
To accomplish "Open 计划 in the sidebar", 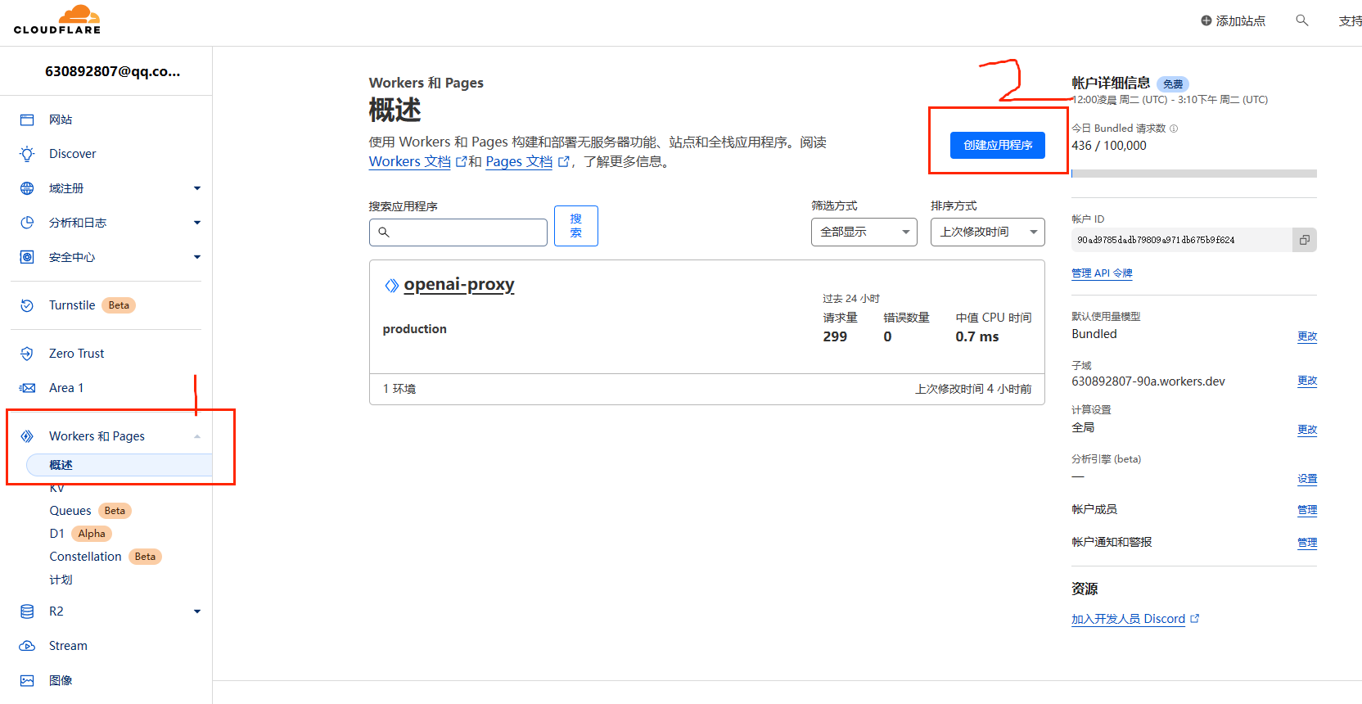I will [61, 580].
